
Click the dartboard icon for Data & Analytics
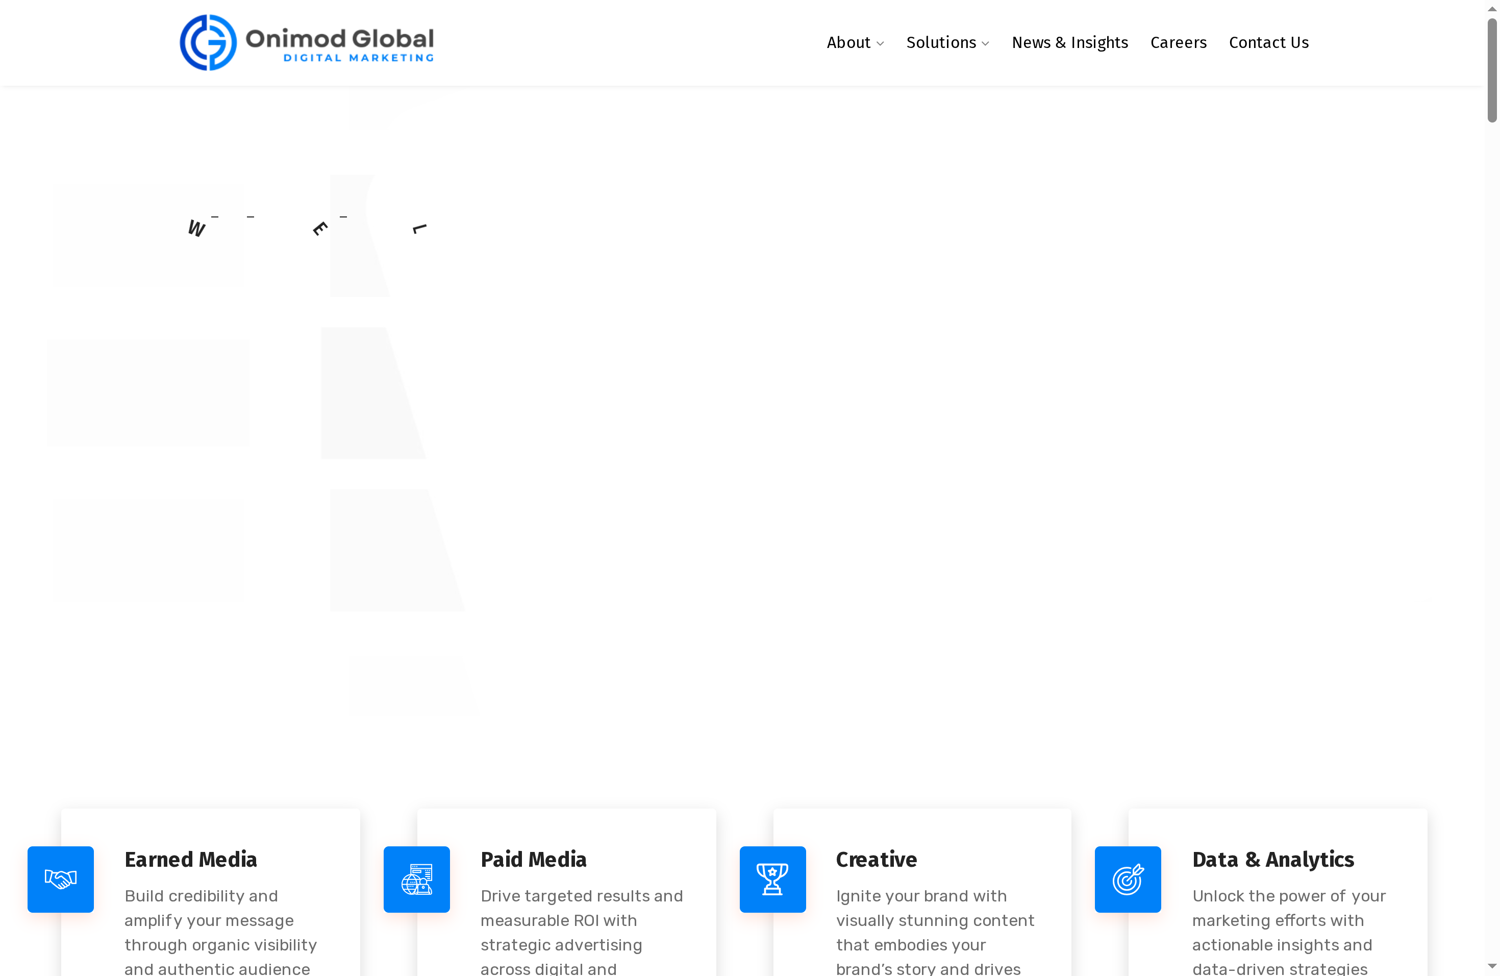point(1128,879)
